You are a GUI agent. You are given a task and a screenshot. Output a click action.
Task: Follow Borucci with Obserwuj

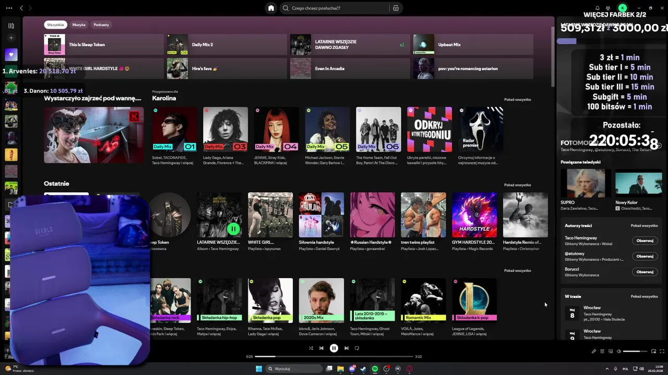point(645,272)
